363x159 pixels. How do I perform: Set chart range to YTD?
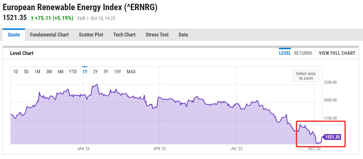pos(73,72)
